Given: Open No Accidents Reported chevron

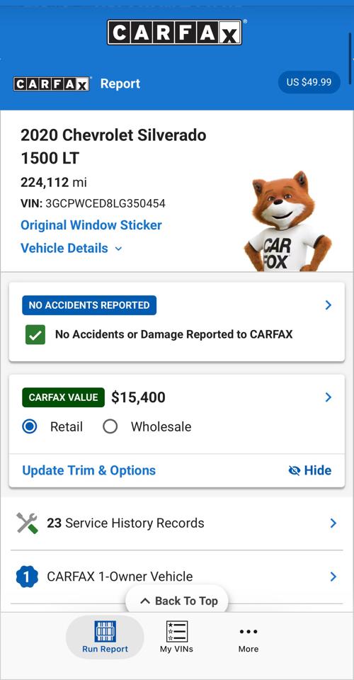Looking at the screenshot, I should (328, 305).
